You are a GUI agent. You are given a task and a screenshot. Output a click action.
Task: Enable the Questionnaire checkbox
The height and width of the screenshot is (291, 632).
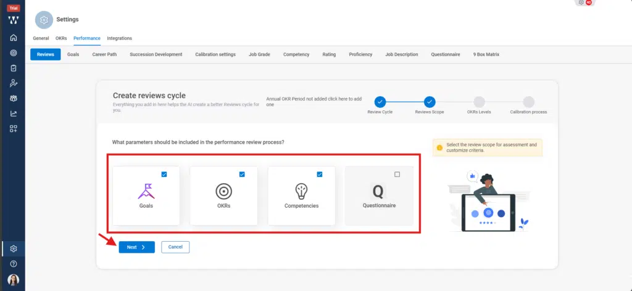point(397,174)
